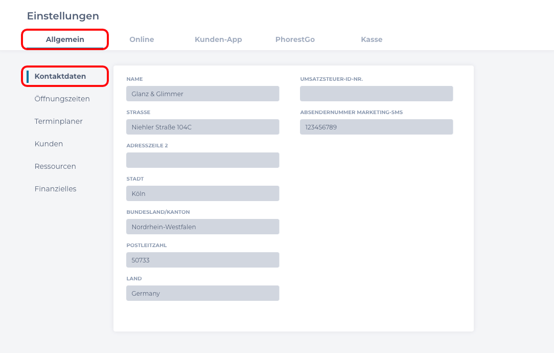Open Finanzielles in the sidebar
The width and height of the screenshot is (554, 353).
click(x=55, y=189)
